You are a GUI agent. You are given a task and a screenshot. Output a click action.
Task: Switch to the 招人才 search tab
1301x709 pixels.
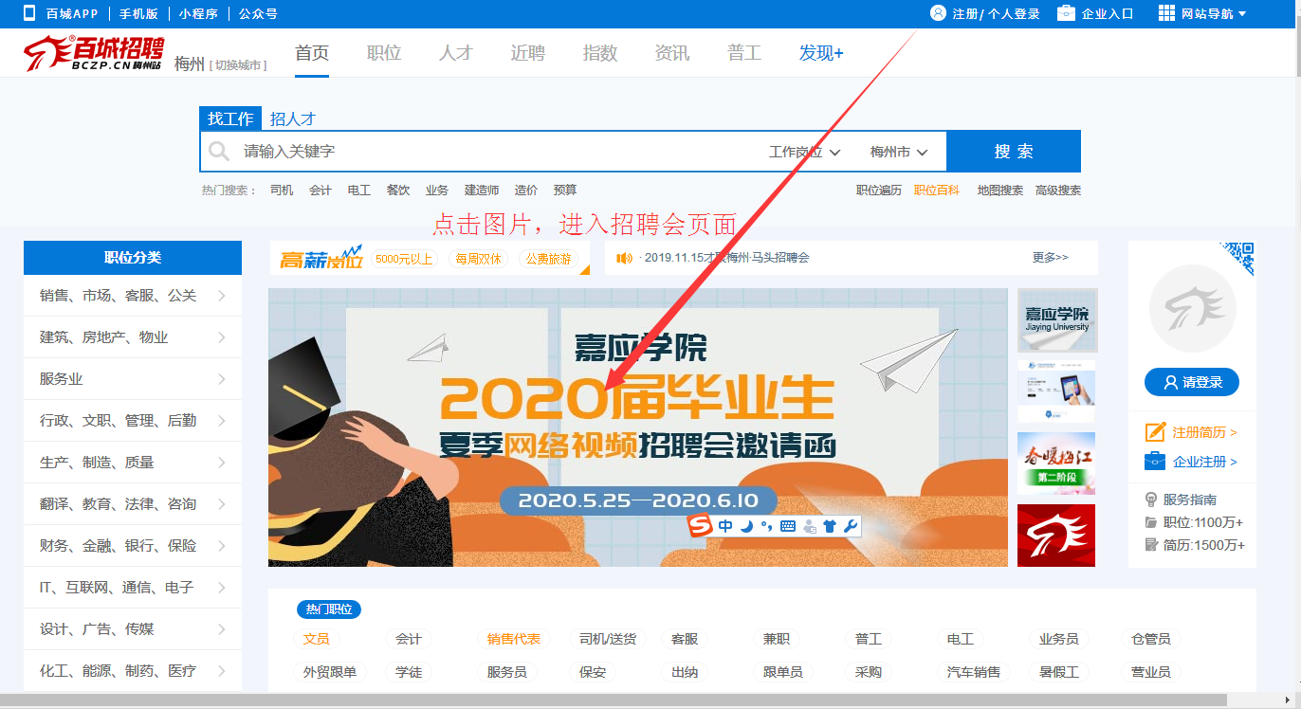point(292,118)
